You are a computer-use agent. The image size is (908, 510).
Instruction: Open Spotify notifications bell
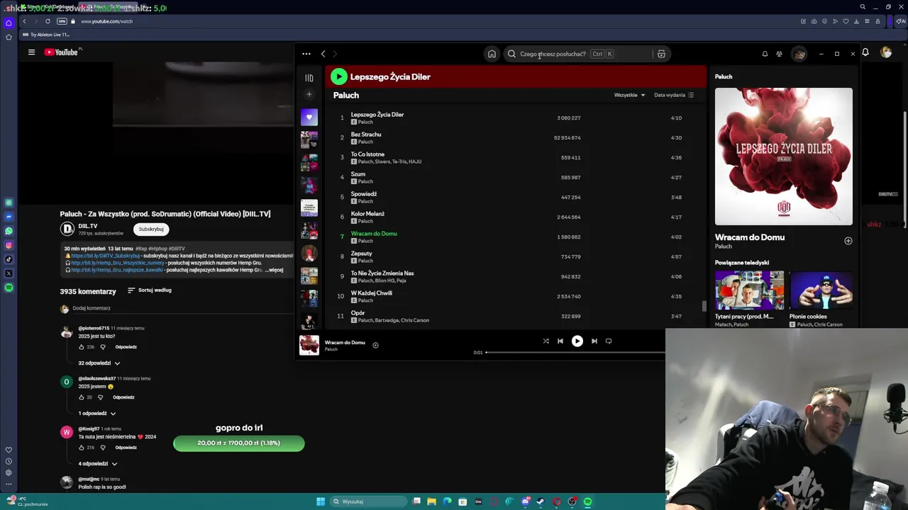(x=765, y=54)
